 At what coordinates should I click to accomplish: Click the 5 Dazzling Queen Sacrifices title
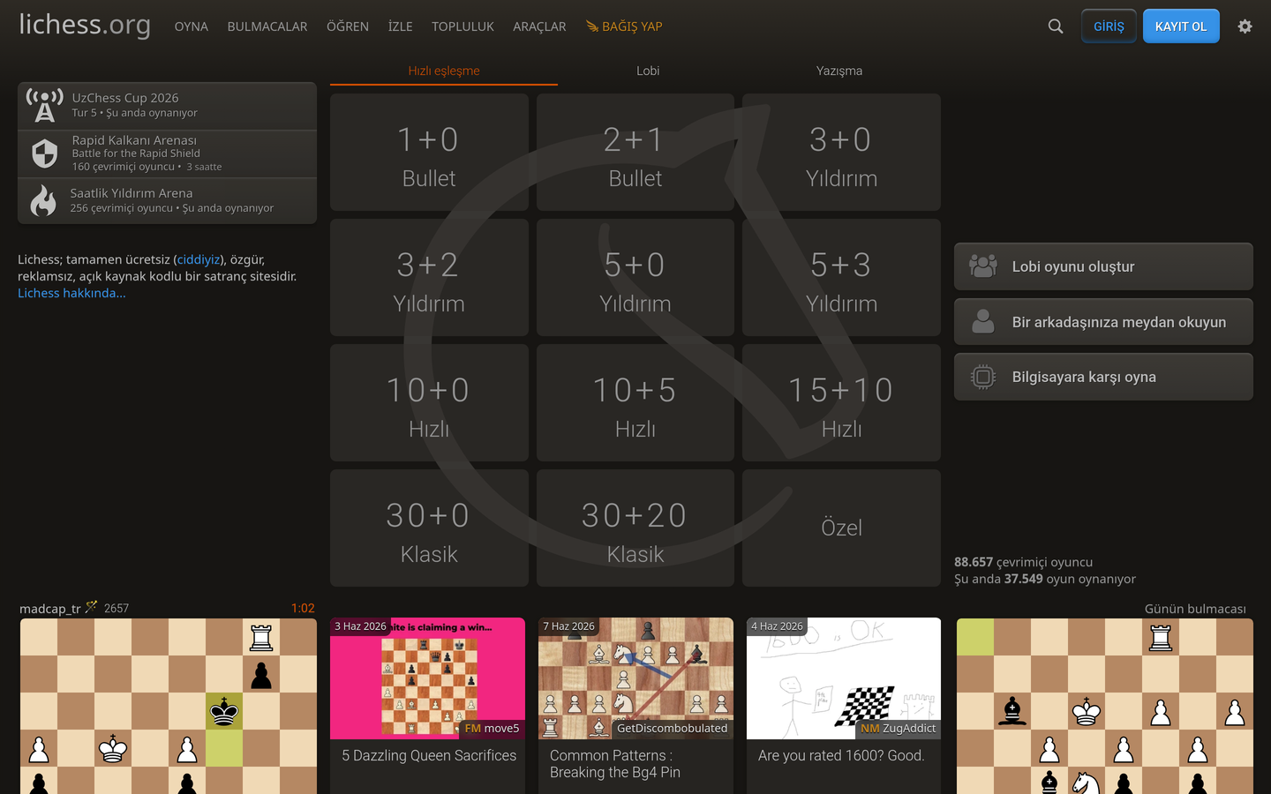point(429,755)
